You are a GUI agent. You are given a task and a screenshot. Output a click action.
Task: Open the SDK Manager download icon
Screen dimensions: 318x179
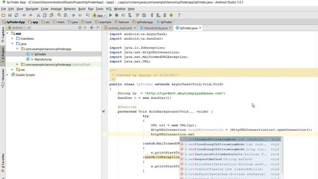(164, 15)
